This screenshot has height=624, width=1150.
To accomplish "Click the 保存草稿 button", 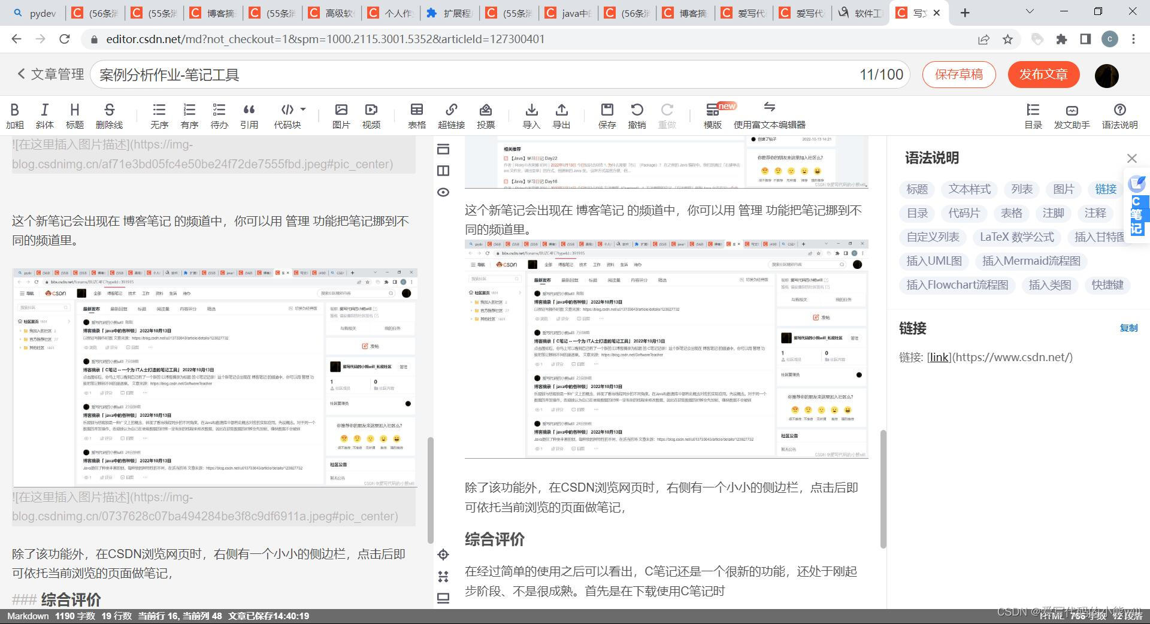I will pyautogui.click(x=959, y=74).
